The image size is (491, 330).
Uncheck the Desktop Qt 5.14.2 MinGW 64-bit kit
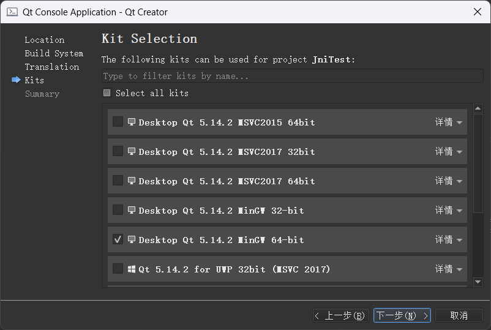pyautogui.click(x=118, y=239)
